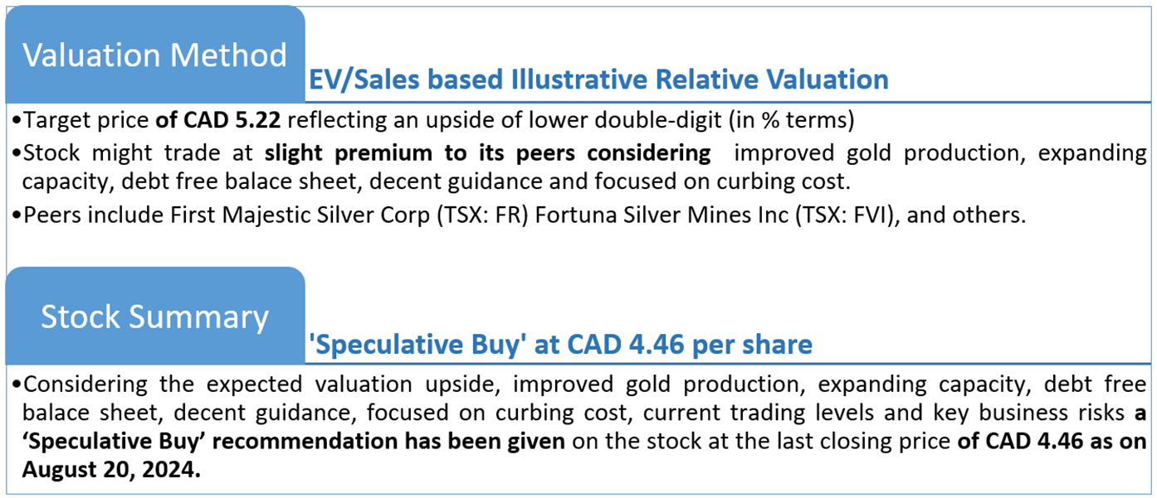
Task: Click the bullet before 'Stock might trade'
Action: [17, 153]
